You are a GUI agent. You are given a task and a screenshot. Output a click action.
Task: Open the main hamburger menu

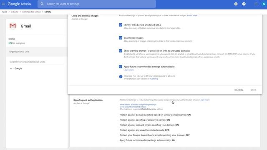click(3, 4)
